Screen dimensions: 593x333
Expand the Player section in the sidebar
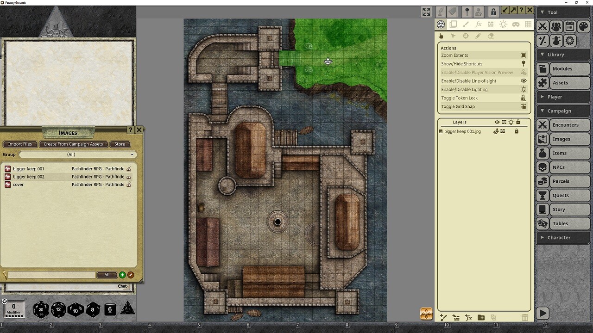[x=563, y=97]
